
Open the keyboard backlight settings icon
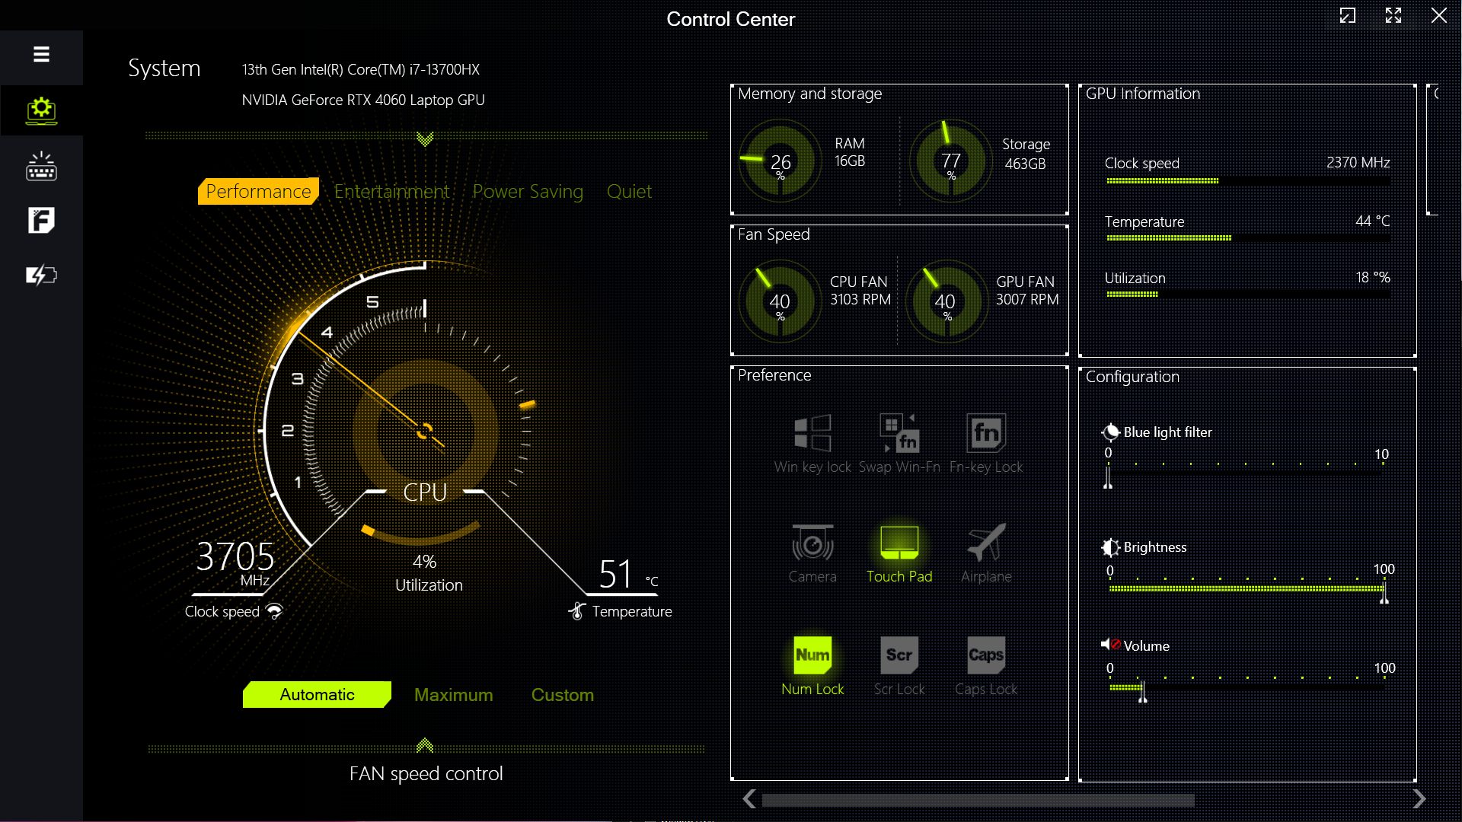tap(41, 166)
